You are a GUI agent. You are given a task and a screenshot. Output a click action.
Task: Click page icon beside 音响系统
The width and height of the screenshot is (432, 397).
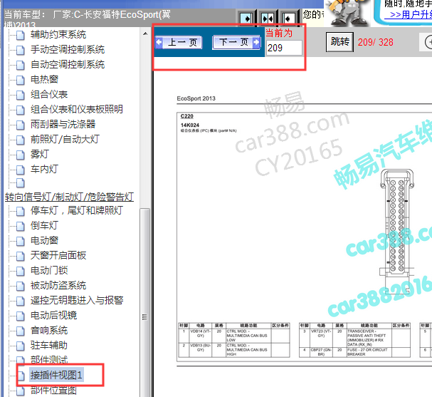pyautogui.click(x=21, y=331)
